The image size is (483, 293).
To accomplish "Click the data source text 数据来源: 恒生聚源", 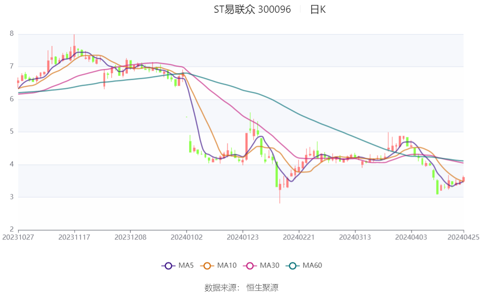I will 241,287.
